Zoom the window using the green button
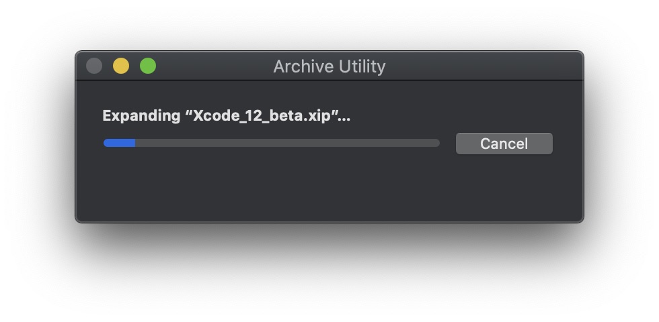The width and height of the screenshot is (659, 322). (148, 66)
